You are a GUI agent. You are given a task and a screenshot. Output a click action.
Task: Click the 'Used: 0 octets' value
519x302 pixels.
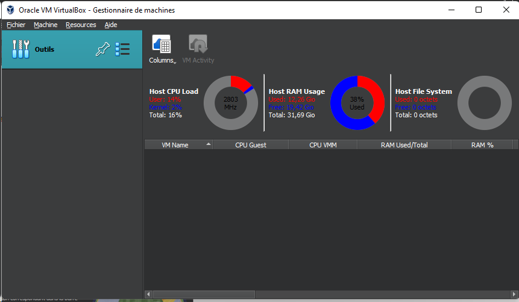coord(417,99)
